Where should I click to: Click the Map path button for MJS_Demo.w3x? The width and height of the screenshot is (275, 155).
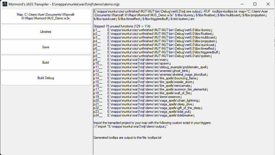pyautogui.click(x=46, y=17)
